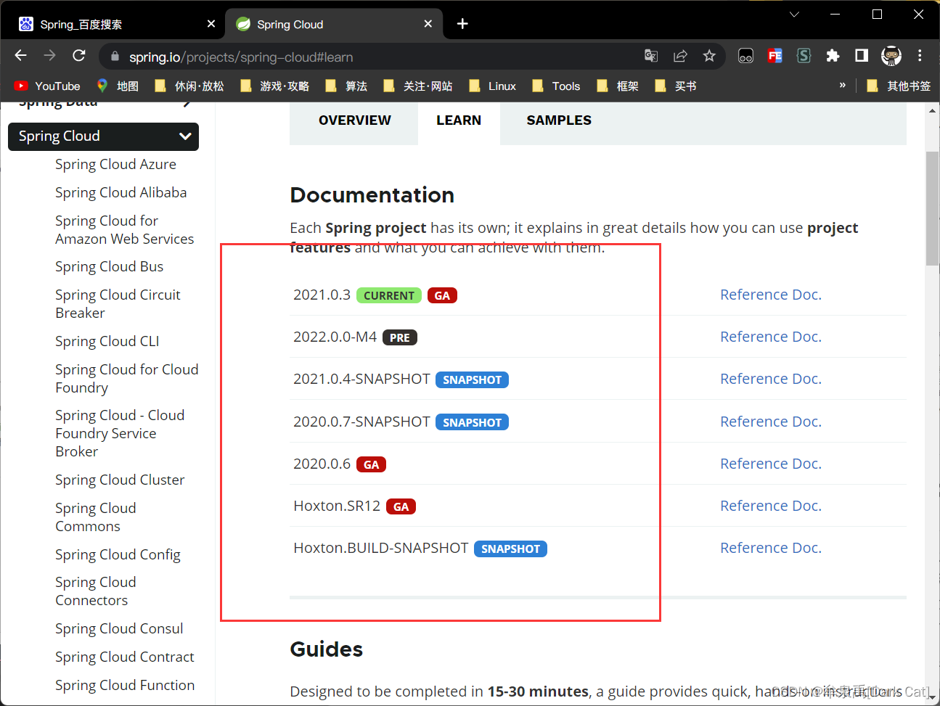The width and height of the screenshot is (940, 706).
Task: Open the 地图 maps bookmark
Action: [118, 86]
